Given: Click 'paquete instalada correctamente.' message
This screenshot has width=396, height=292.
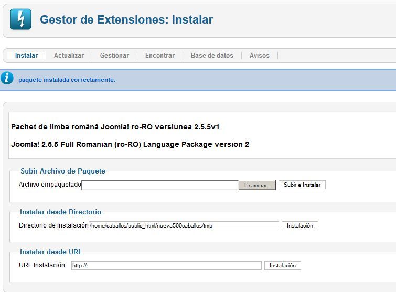Looking at the screenshot, I should coord(67,80).
